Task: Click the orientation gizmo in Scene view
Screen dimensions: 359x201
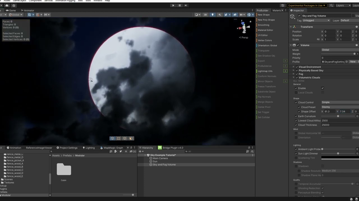Action: [243, 27]
